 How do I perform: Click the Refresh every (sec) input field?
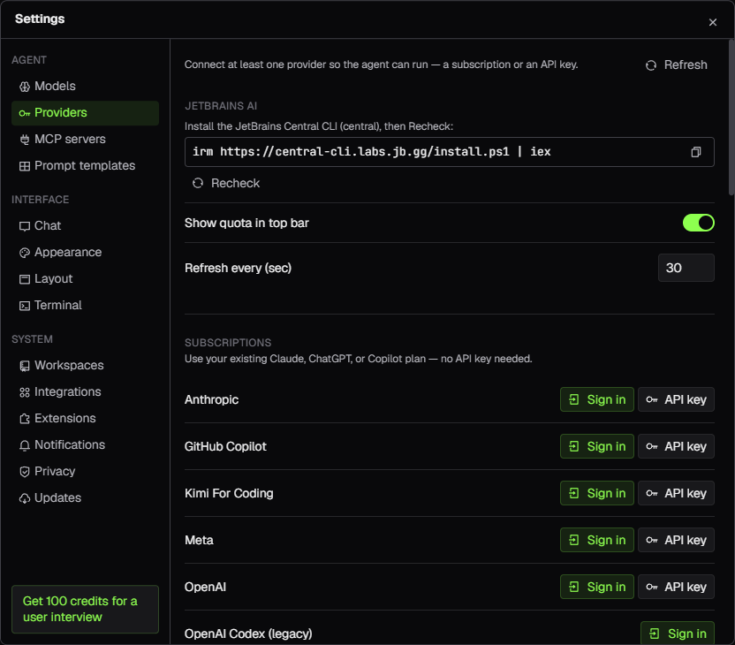(686, 268)
